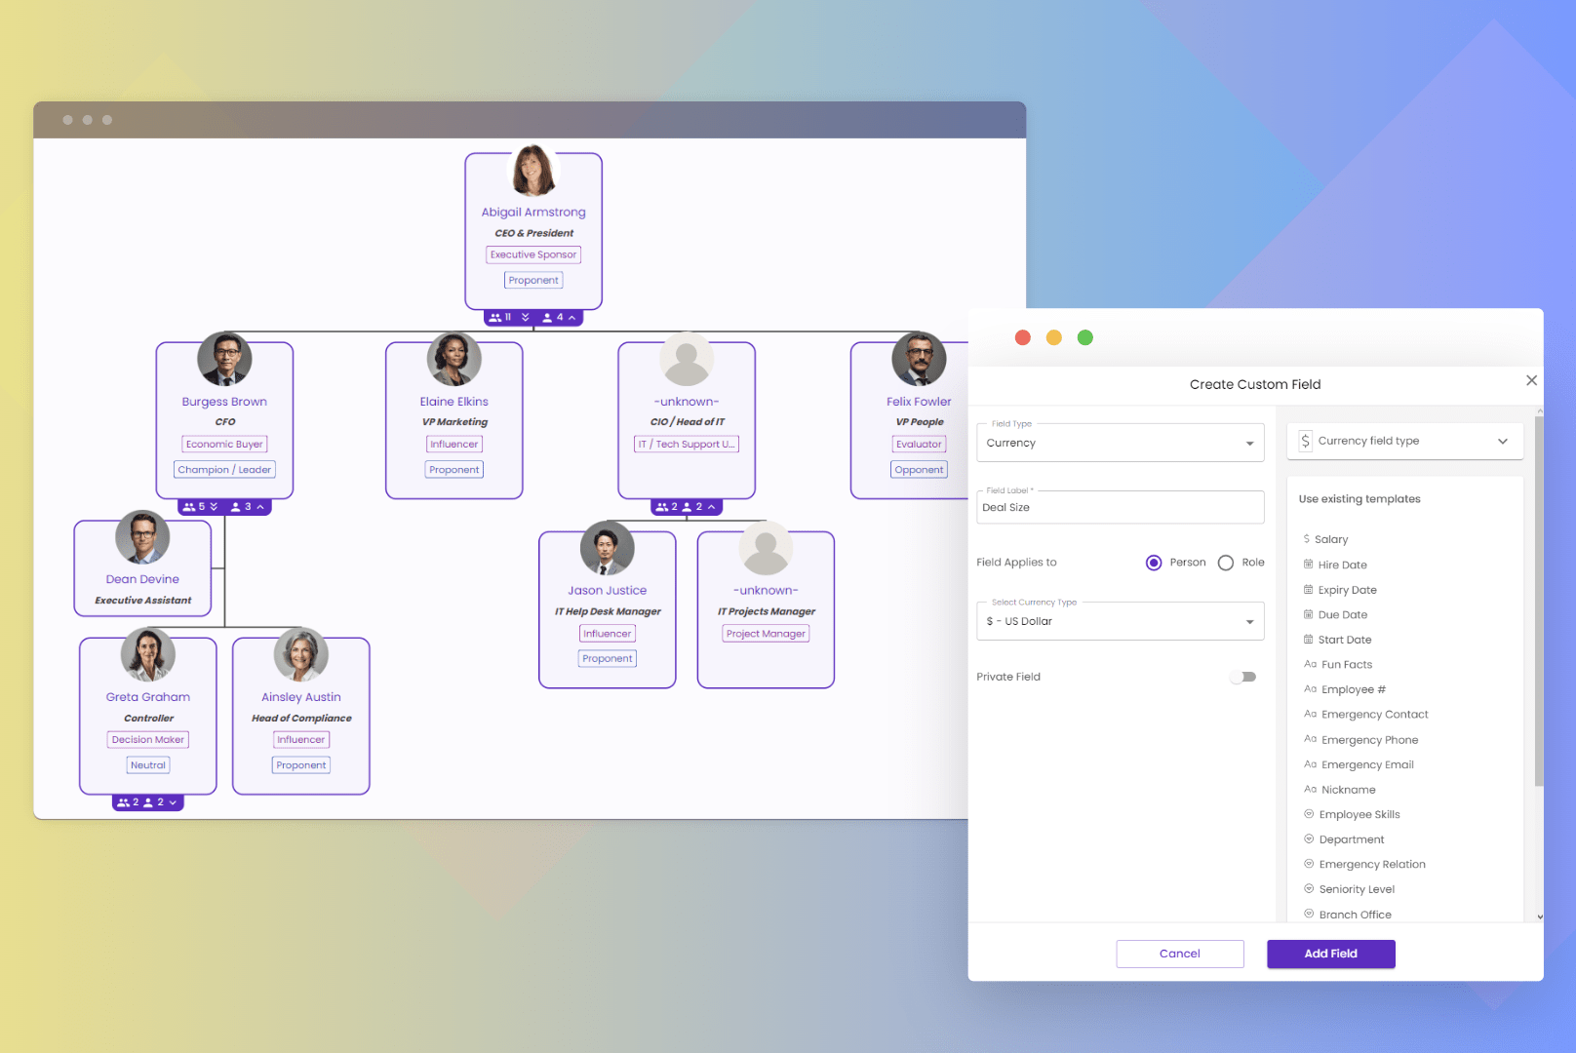Viewport: 1576px width, 1053px height.
Task: Select the Person radio button
Action: pos(1155,562)
